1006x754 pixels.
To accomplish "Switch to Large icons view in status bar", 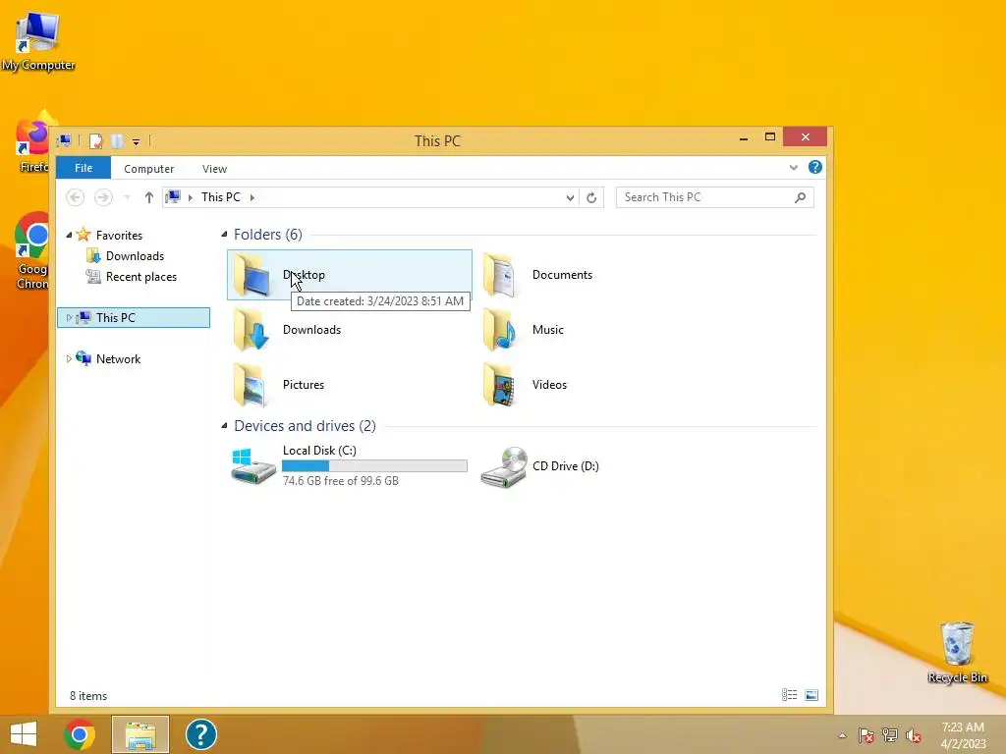I will pos(811,695).
